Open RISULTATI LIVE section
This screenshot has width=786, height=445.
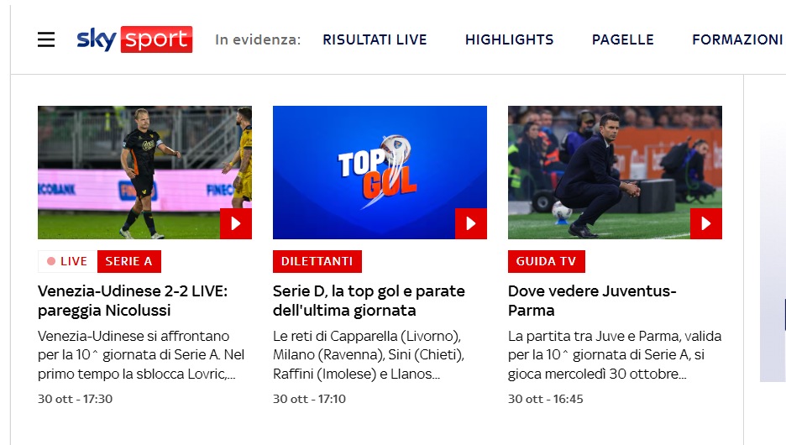click(375, 39)
